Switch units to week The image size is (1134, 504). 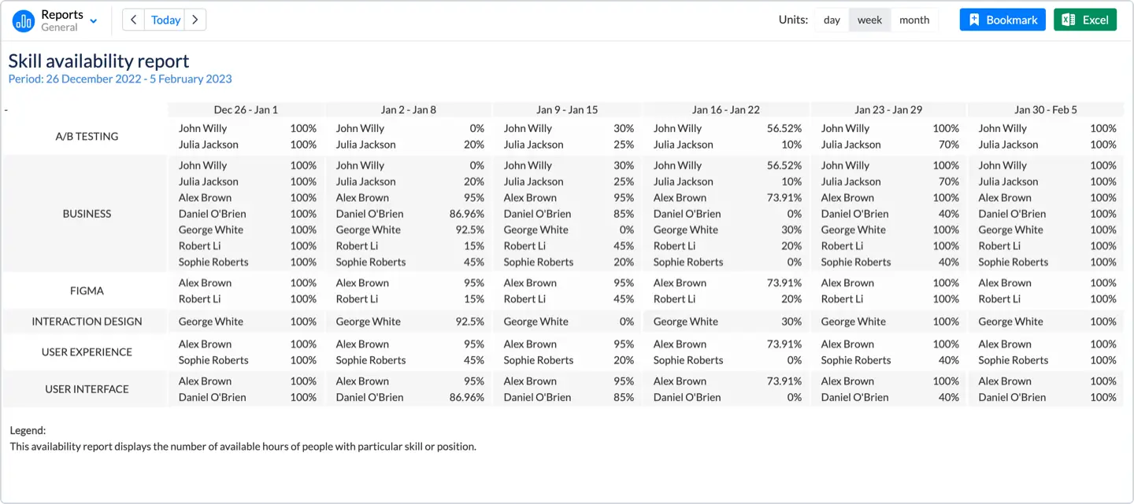click(x=869, y=20)
